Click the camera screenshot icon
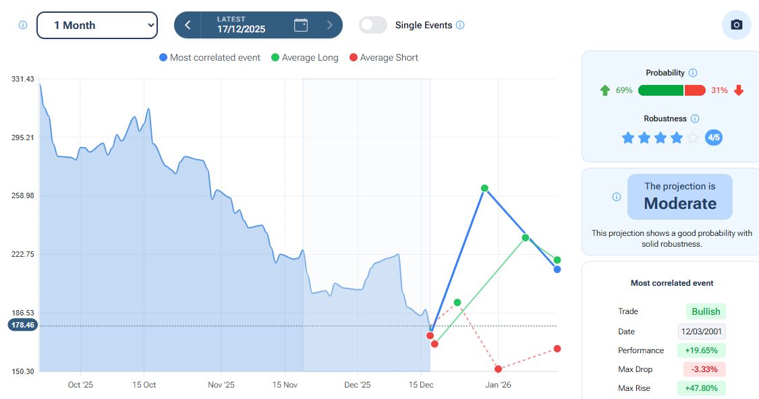Image resolution: width=759 pixels, height=399 pixels. [x=737, y=25]
